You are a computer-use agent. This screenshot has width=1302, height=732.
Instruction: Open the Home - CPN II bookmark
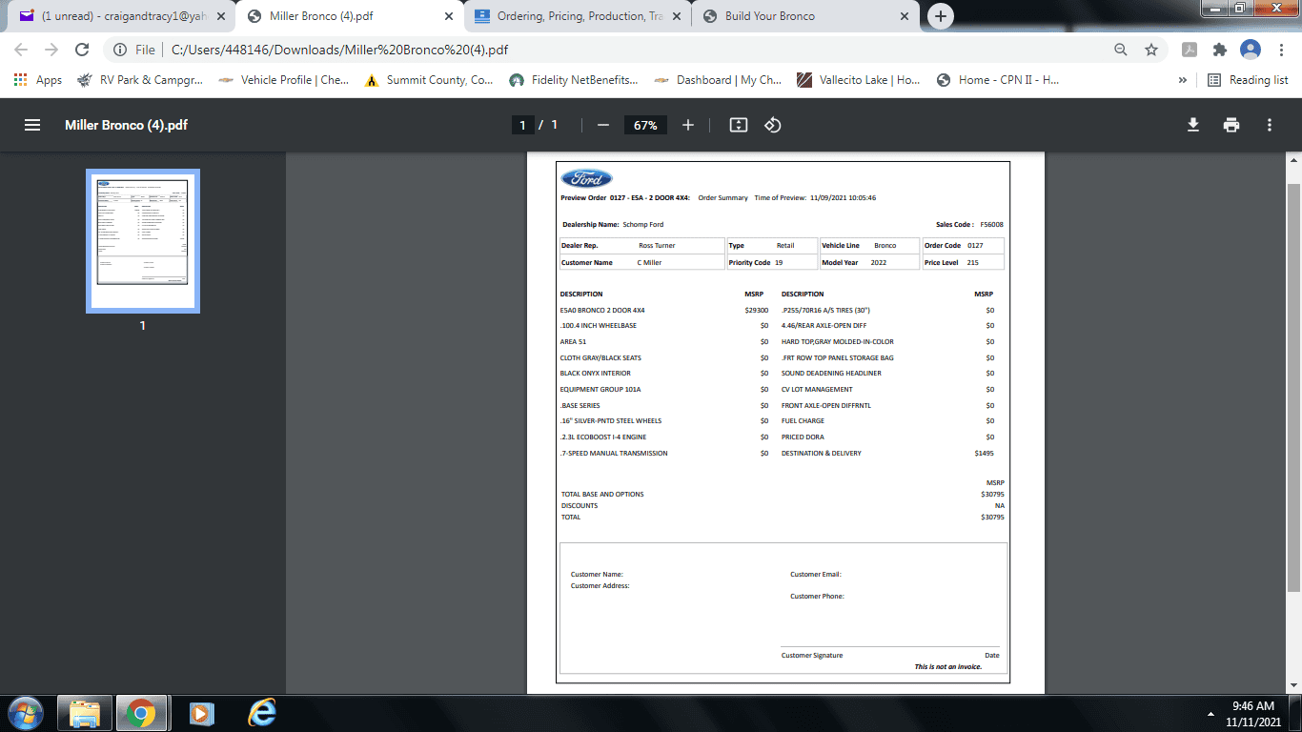tap(998, 80)
